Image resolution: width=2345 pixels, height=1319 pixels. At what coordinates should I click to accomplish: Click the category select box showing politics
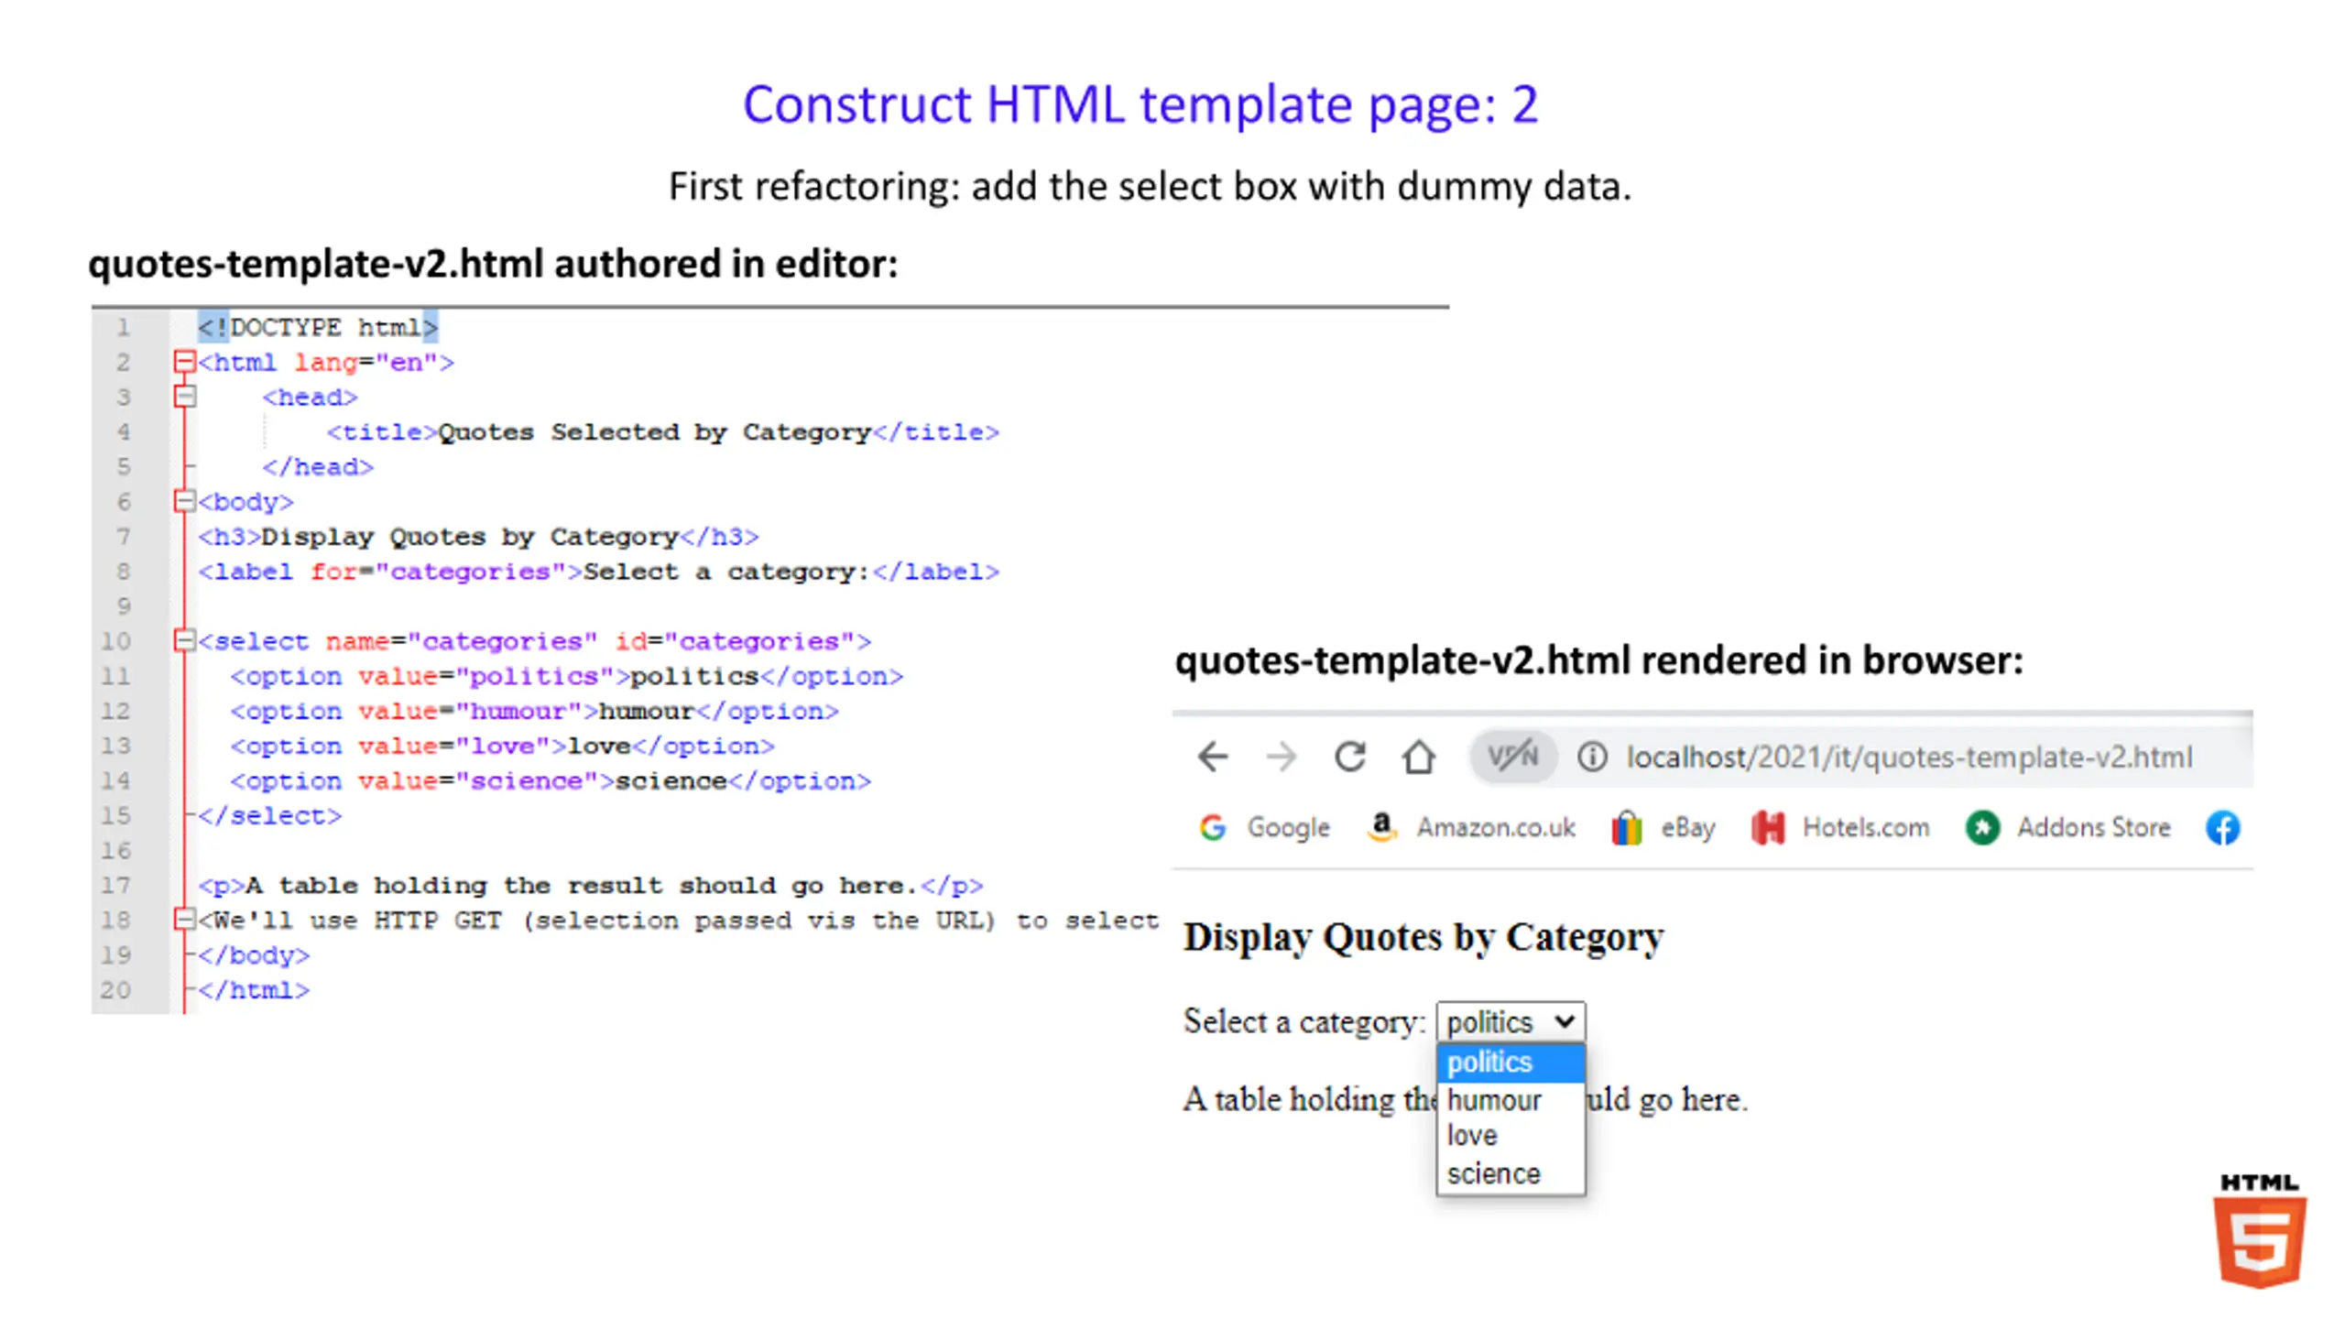click(x=1510, y=1021)
